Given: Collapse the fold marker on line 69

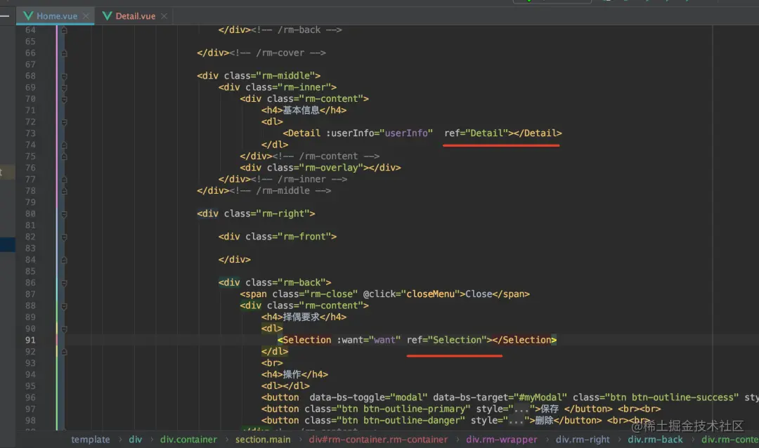Looking at the screenshot, I should click(x=64, y=88).
